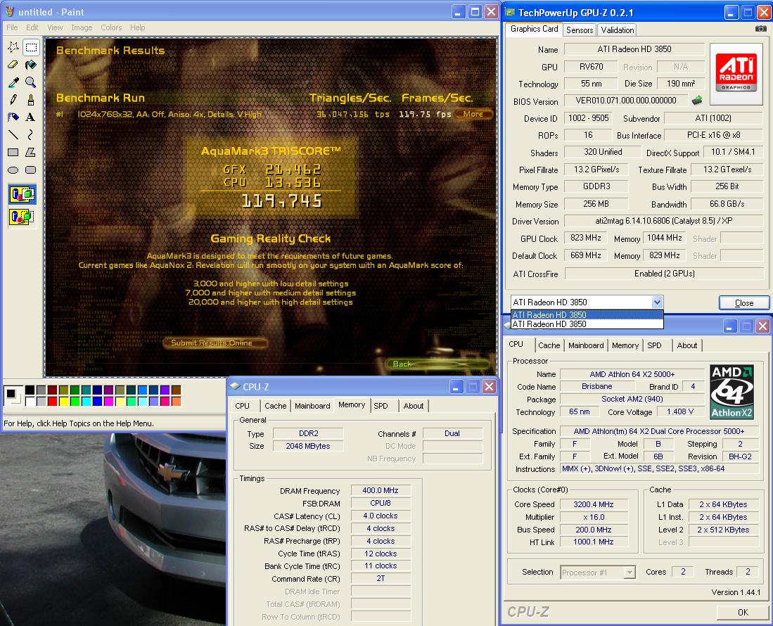
Task: Pick the yellow color swatch
Action: point(63,401)
